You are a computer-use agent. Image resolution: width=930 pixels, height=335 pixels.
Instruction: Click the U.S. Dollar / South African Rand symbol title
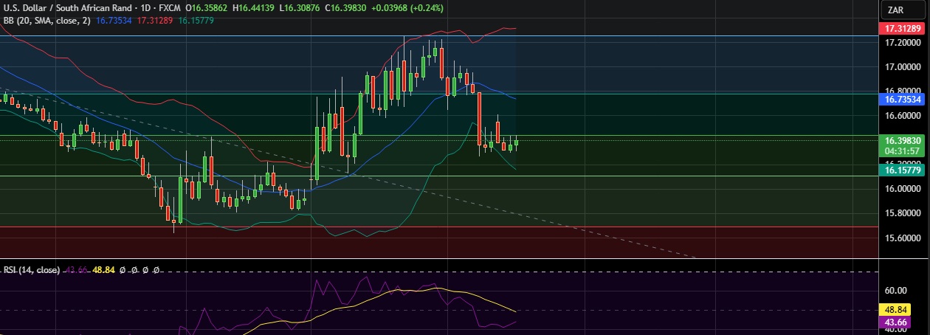click(68, 7)
